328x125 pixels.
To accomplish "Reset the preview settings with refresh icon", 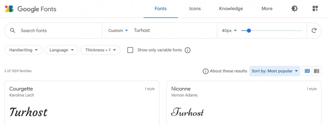I will point(314,31).
